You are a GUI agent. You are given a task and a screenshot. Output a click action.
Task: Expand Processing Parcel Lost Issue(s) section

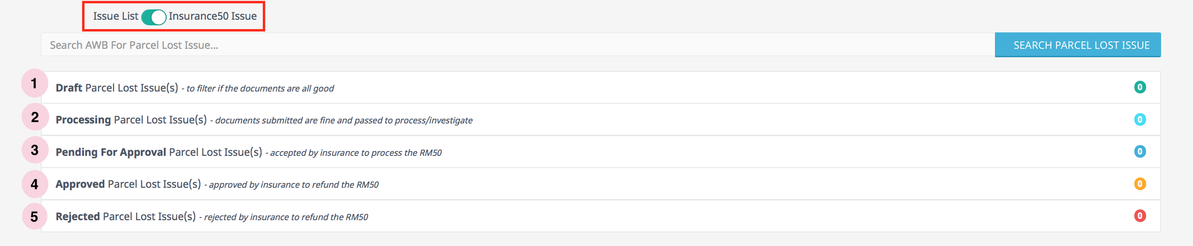click(x=131, y=120)
